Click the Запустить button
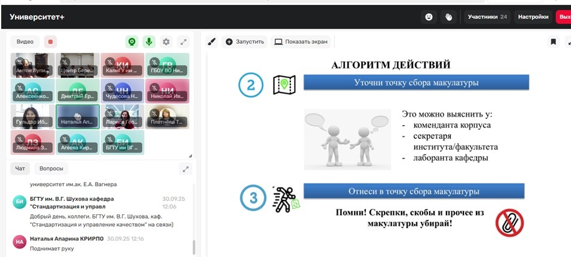This screenshot has height=257, width=571. 245,42
